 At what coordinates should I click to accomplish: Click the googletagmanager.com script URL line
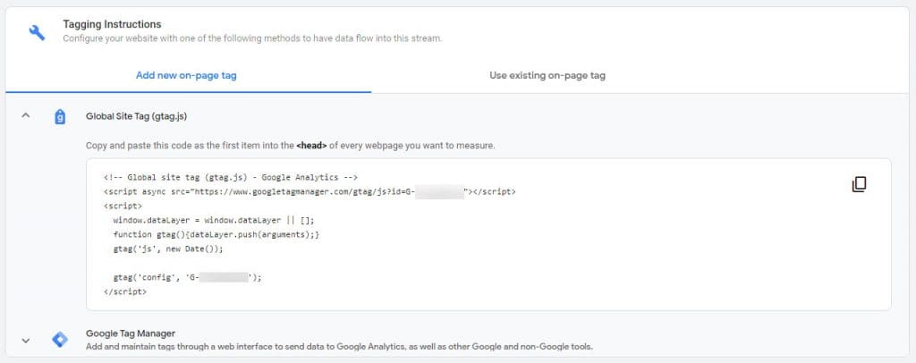310,191
